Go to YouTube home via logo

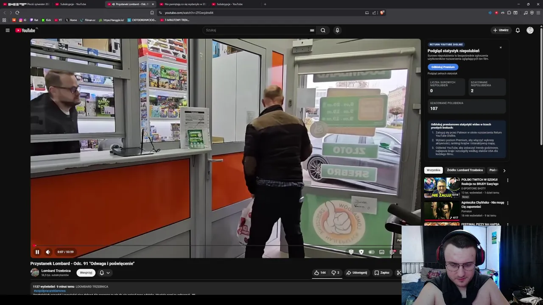pos(26,30)
